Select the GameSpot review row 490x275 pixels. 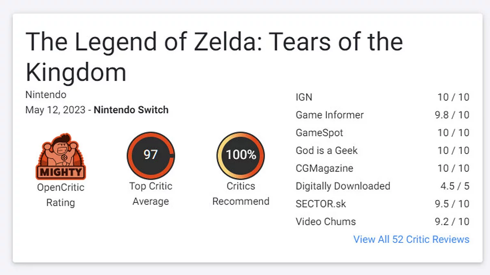tap(319, 133)
